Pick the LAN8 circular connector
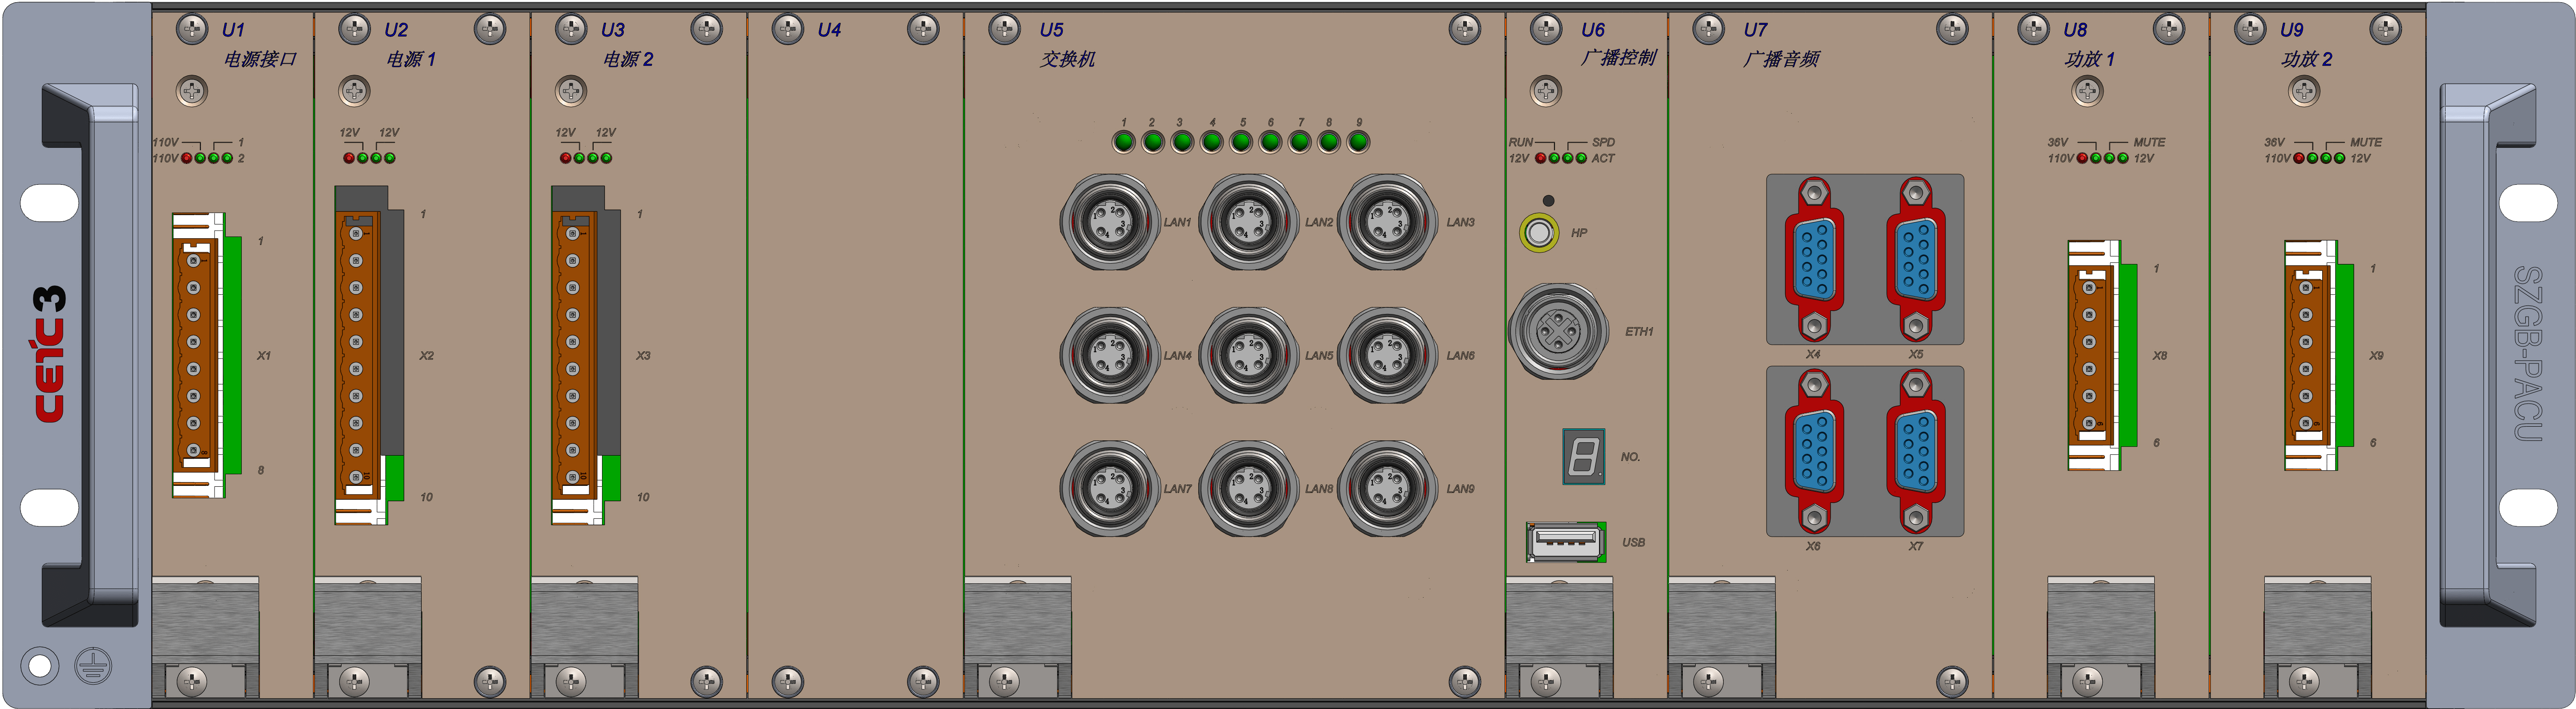This screenshot has width=2576, height=709. [x=1248, y=489]
